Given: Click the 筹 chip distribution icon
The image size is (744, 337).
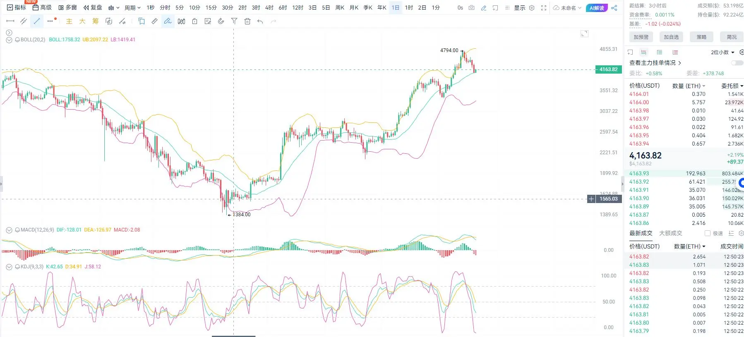Looking at the screenshot, I should 96,21.
